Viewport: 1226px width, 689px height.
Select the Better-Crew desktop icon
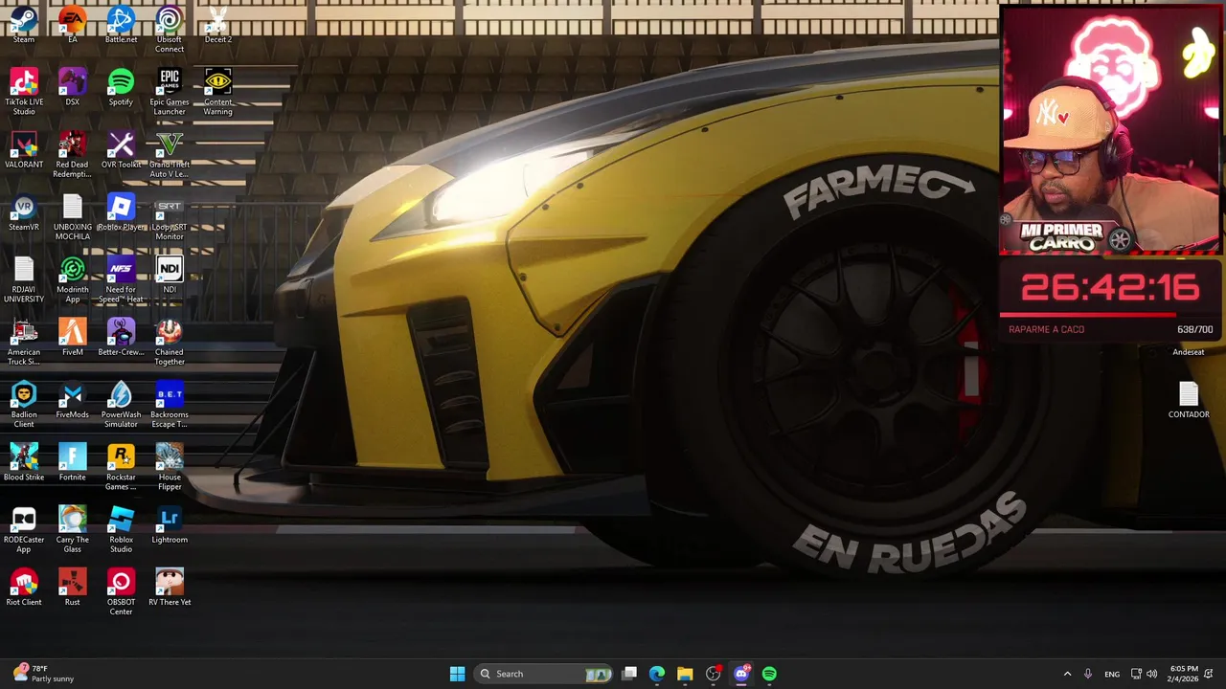point(121,338)
